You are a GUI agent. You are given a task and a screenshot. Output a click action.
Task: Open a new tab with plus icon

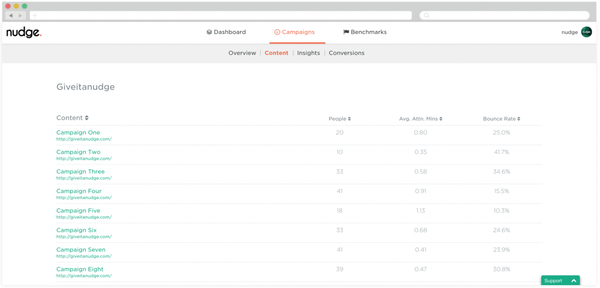tap(35, 15)
